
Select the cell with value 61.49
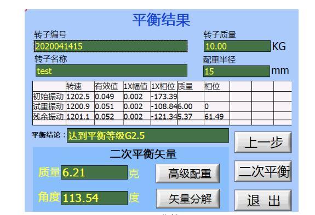(217, 117)
